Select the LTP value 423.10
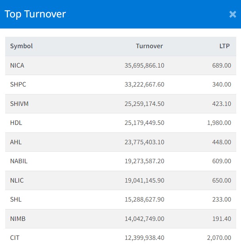Image resolution: width=241 pixels, height=247 pixels. (222, 104)
